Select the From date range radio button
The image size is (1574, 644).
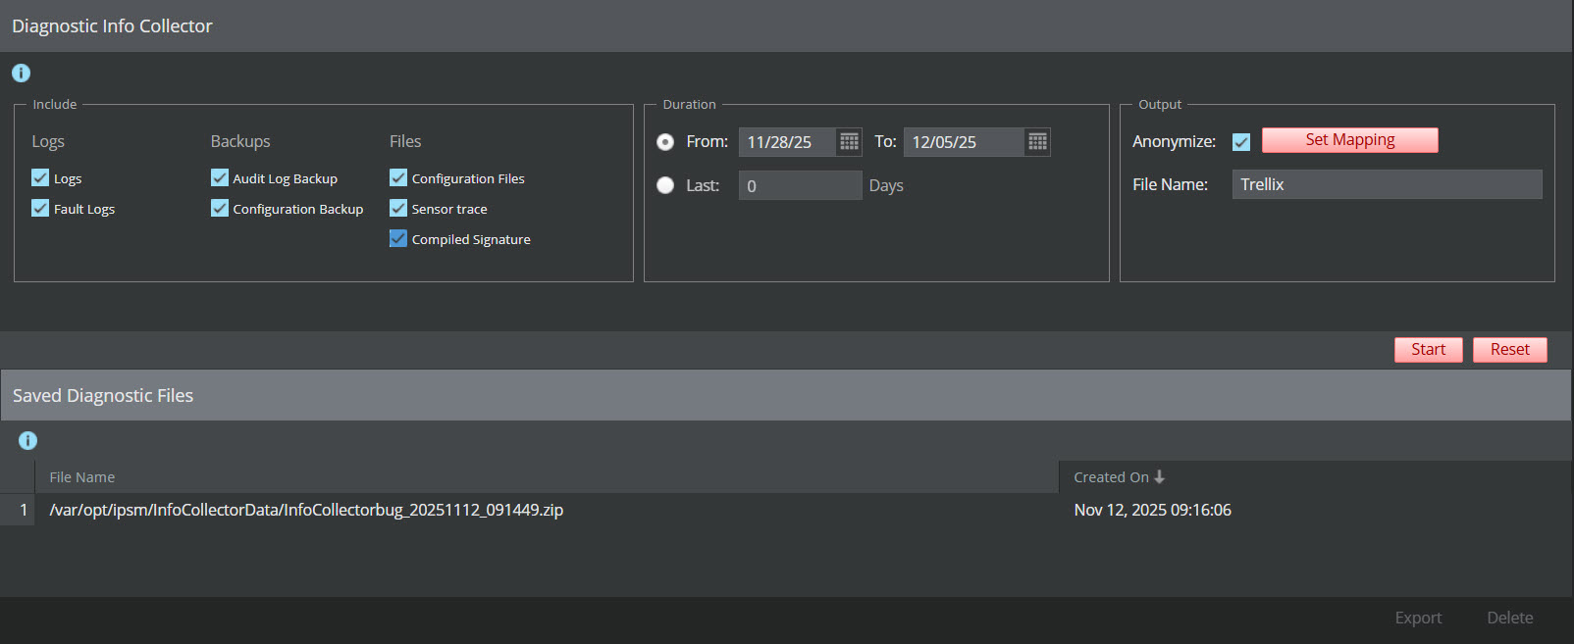(665, 142)
